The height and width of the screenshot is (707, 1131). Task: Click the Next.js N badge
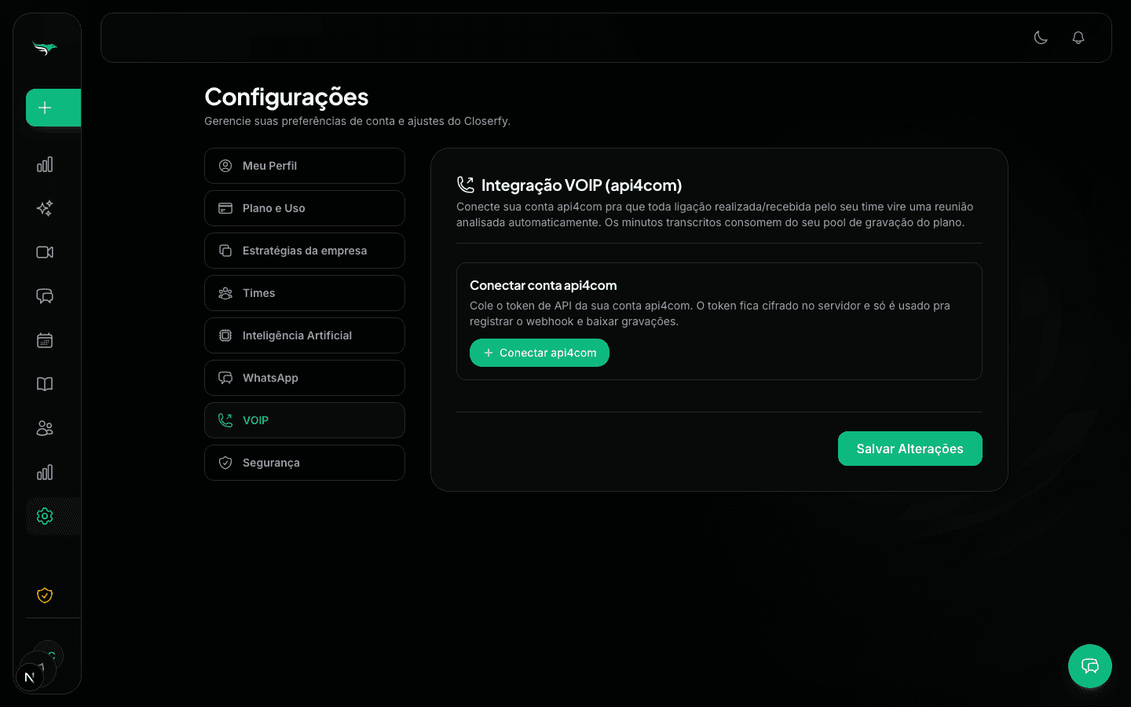(29, 677)
